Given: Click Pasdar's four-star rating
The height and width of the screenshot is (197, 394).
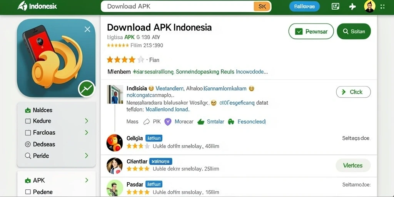Looking at the screenshot, I should pyautogui.click(x=138, y=192).
